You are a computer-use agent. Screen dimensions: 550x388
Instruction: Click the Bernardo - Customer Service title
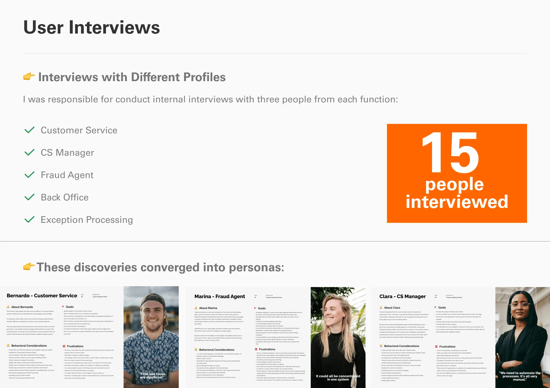[42, 296]
